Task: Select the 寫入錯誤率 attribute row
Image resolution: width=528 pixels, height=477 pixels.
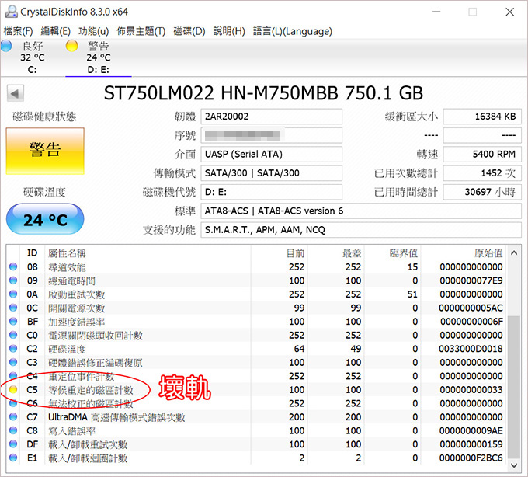Action: point(256,430)
